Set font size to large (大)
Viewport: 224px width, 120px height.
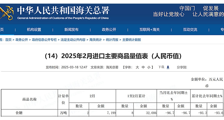[137, 67]
